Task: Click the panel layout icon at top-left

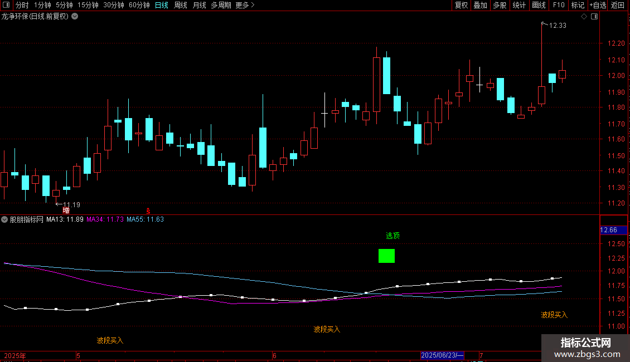Action: pyautogui.click(x=6, y=5)
